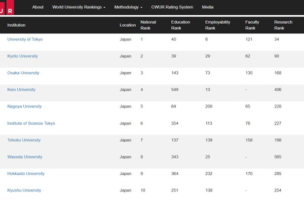Select Kyushu University employability rank 138
Viewport: 304px width, 202px height.
coord(209,190)
